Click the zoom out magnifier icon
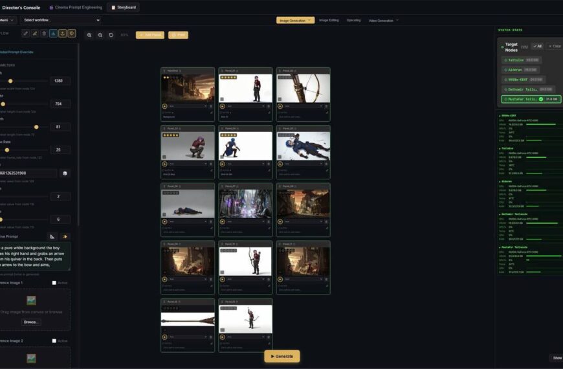This screenshot has width=563, height=369. tap(100, 35)
